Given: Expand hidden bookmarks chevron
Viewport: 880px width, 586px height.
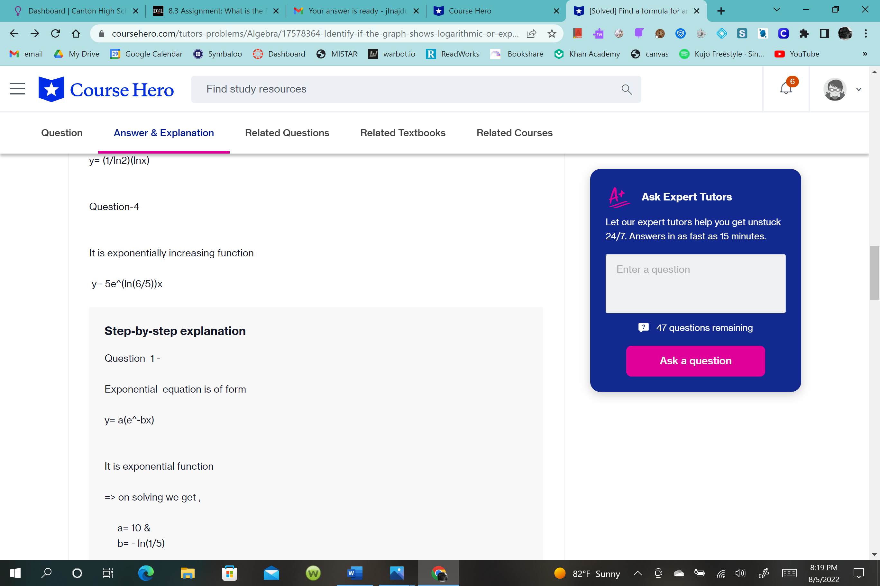Looking at the screenshot, I should click(865, 54).
